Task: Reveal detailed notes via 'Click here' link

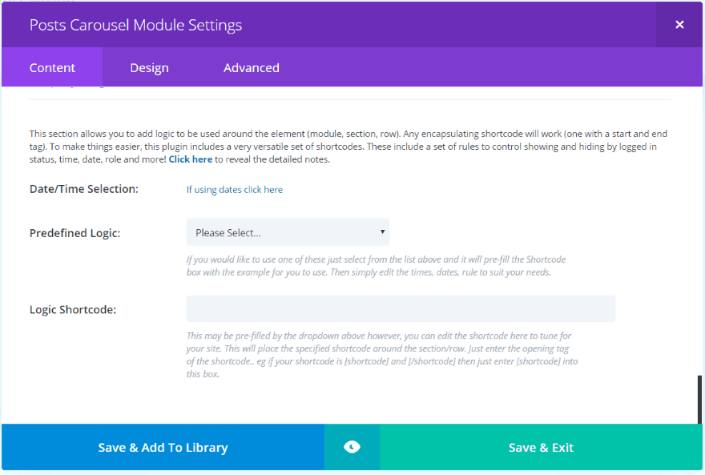Action: tap(191, 159)
